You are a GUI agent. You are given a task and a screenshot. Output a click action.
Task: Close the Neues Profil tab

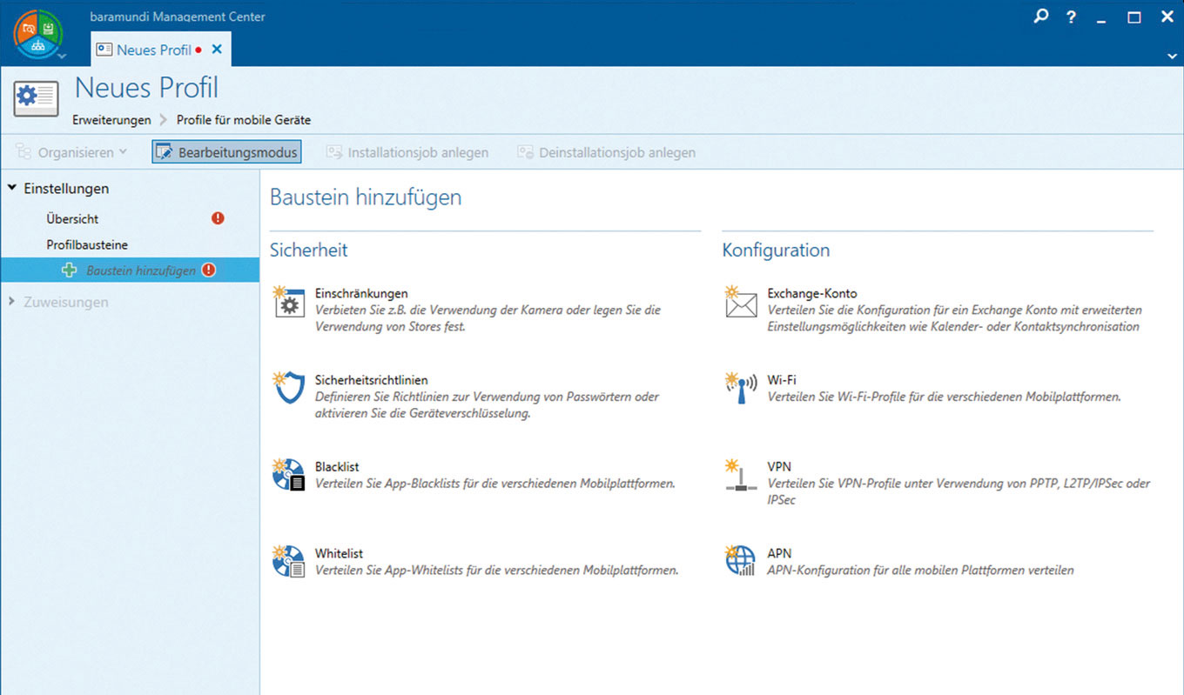217,50
